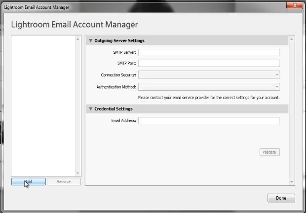
Task: Click the Add account button
Action: click(29, 181)
